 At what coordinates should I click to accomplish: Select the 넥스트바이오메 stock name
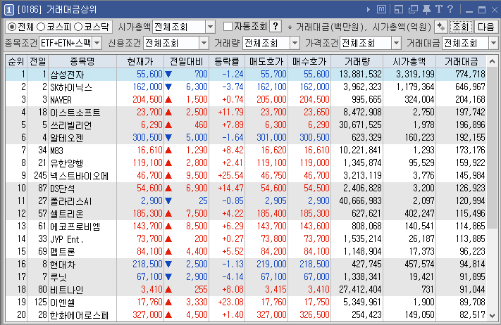(x=79, y=176)
